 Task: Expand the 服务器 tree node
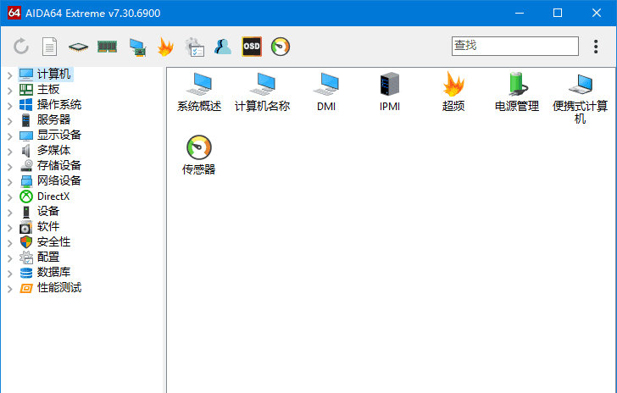10,120
